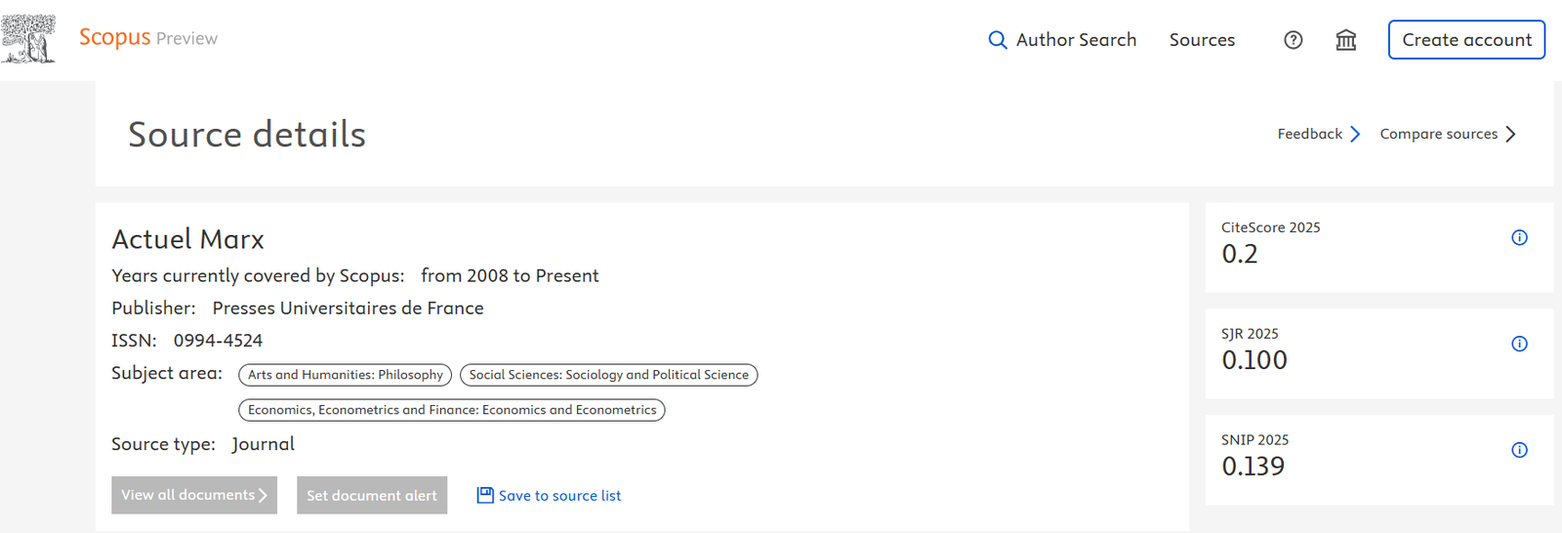The width and height of the screenshot is (1562, 533).
Task: Open CiteScore 2025 info icon
Action: [1519, 237]
